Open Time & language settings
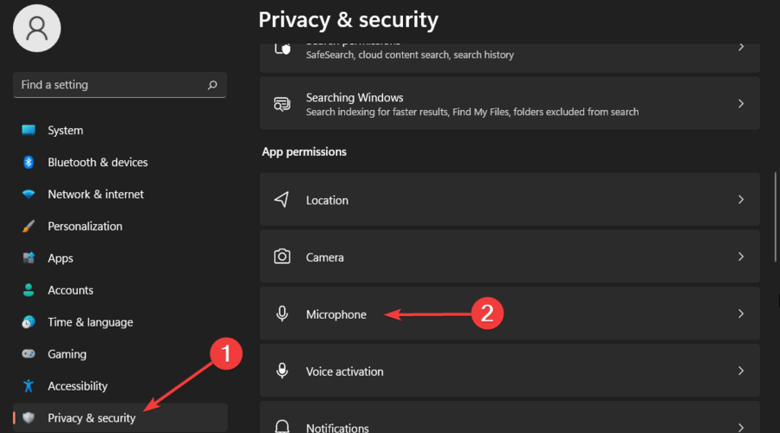 click(90, 322)
